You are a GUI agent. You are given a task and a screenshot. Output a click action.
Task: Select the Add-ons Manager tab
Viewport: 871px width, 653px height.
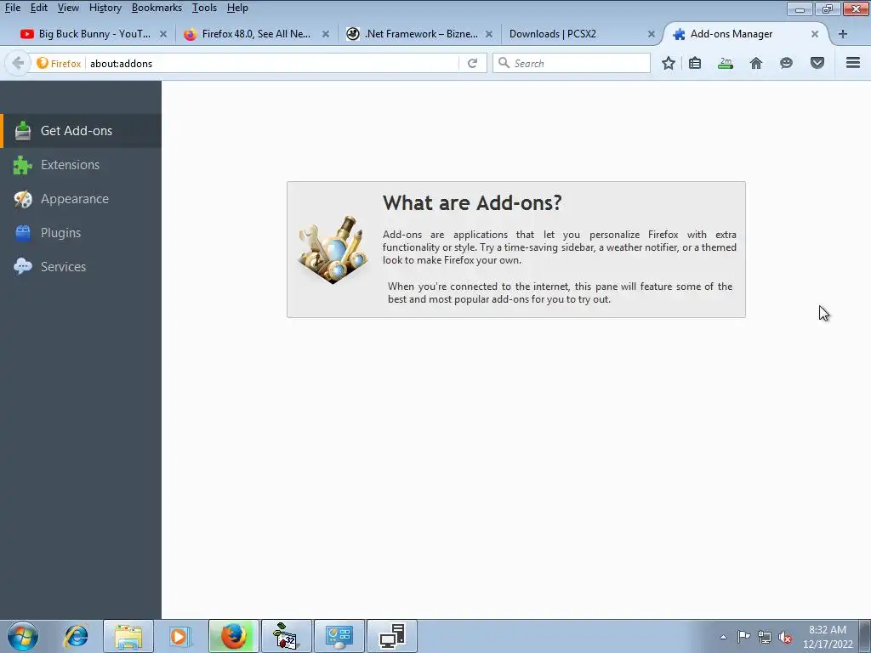click(743, 34)
